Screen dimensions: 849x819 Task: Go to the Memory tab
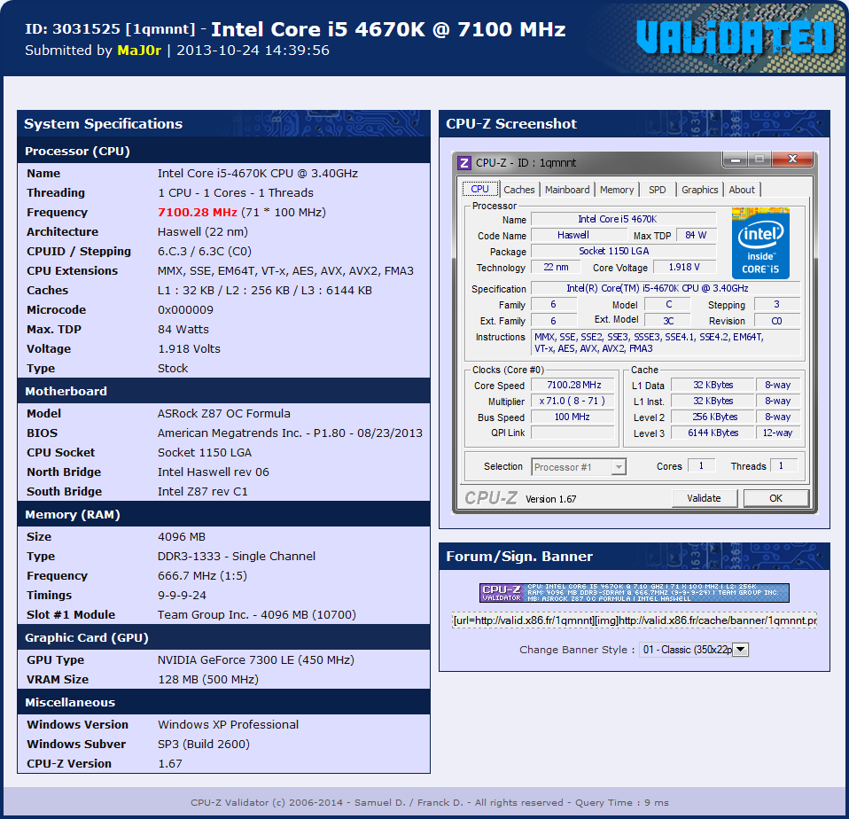(616, 190)
